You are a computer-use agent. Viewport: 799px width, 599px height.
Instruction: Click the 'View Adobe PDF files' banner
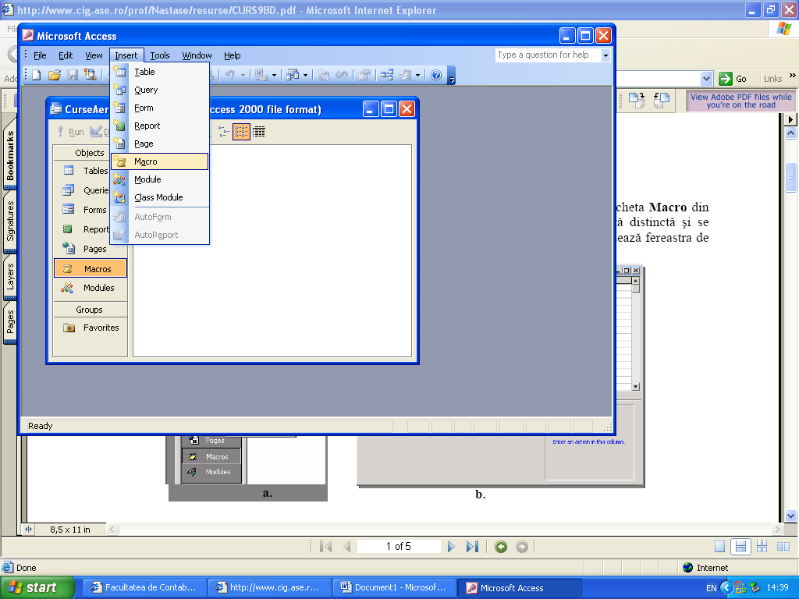click(741, 101)
